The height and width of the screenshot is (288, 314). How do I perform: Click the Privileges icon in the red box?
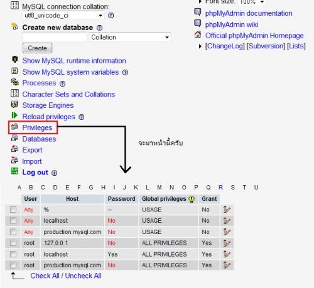tap(14, 127)
